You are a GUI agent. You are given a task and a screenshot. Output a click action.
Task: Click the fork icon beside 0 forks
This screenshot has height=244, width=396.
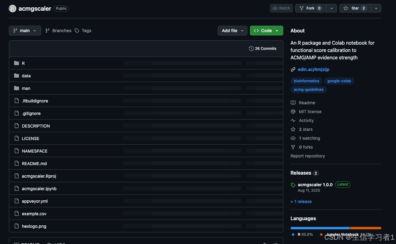click(x=293, y=147)
